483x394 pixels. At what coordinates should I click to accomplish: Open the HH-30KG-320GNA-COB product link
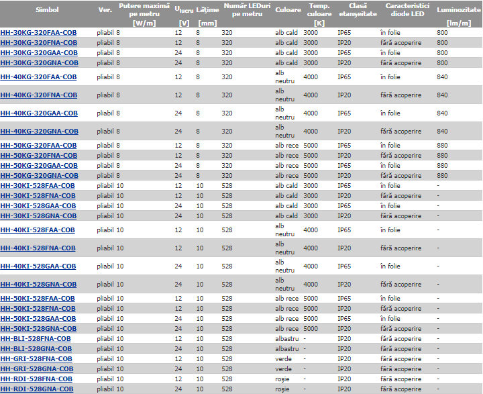[40, 63]
